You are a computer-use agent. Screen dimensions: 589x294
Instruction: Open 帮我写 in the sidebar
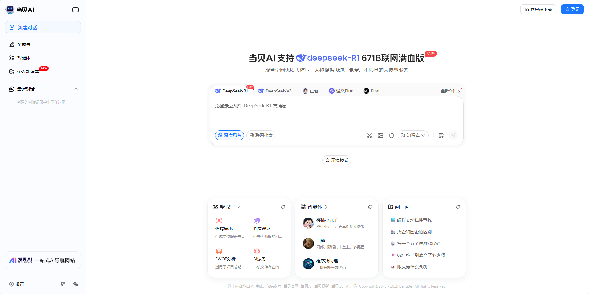point(43,44)
